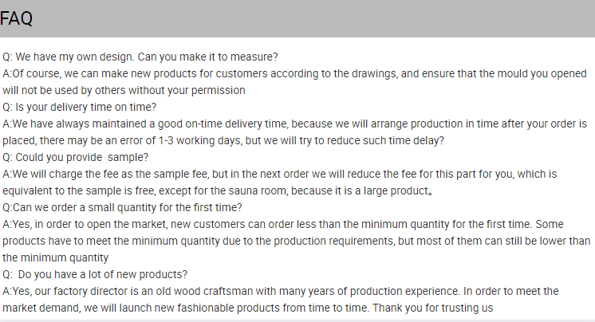Click the line about production requirements
Screen dimensions: 595x322
296,241
